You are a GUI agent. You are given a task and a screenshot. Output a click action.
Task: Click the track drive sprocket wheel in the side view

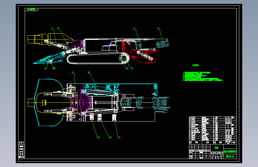pyautogui.click(x=124, y=59)
